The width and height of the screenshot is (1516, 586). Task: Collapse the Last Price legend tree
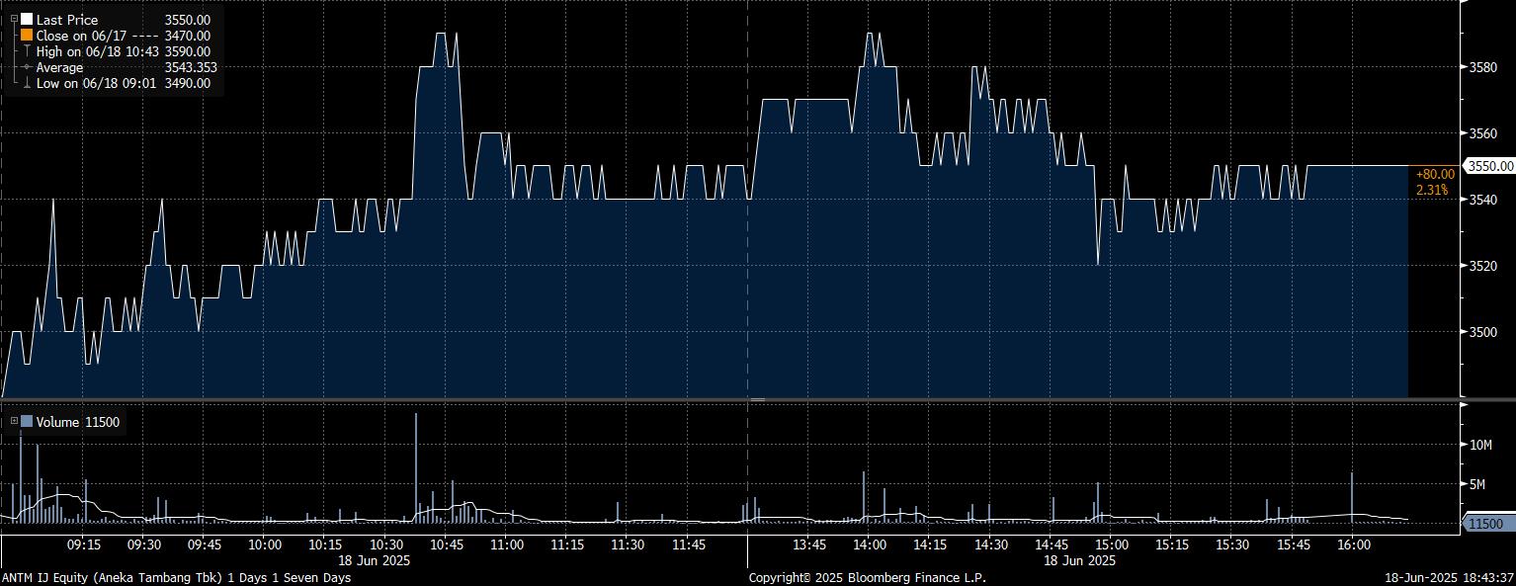click(14, 19)
